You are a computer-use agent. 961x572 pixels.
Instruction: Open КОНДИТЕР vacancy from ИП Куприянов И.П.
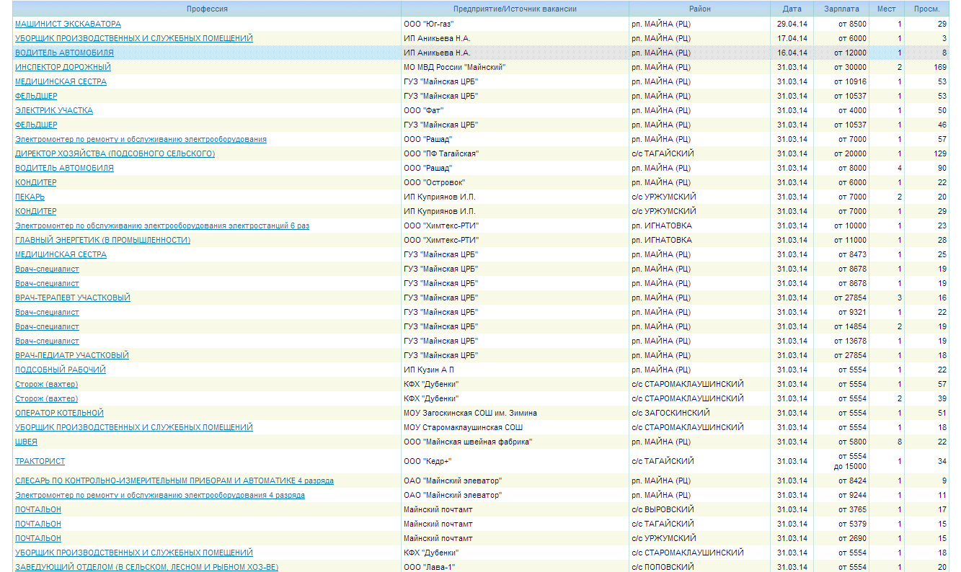click(35, 211)
